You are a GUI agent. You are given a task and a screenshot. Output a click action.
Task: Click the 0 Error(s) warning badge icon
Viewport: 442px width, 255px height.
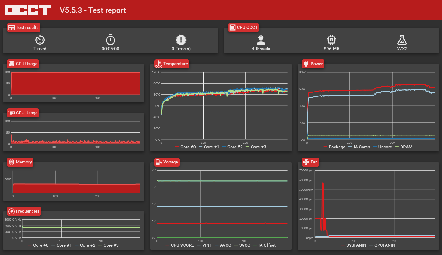pos(181,40)
